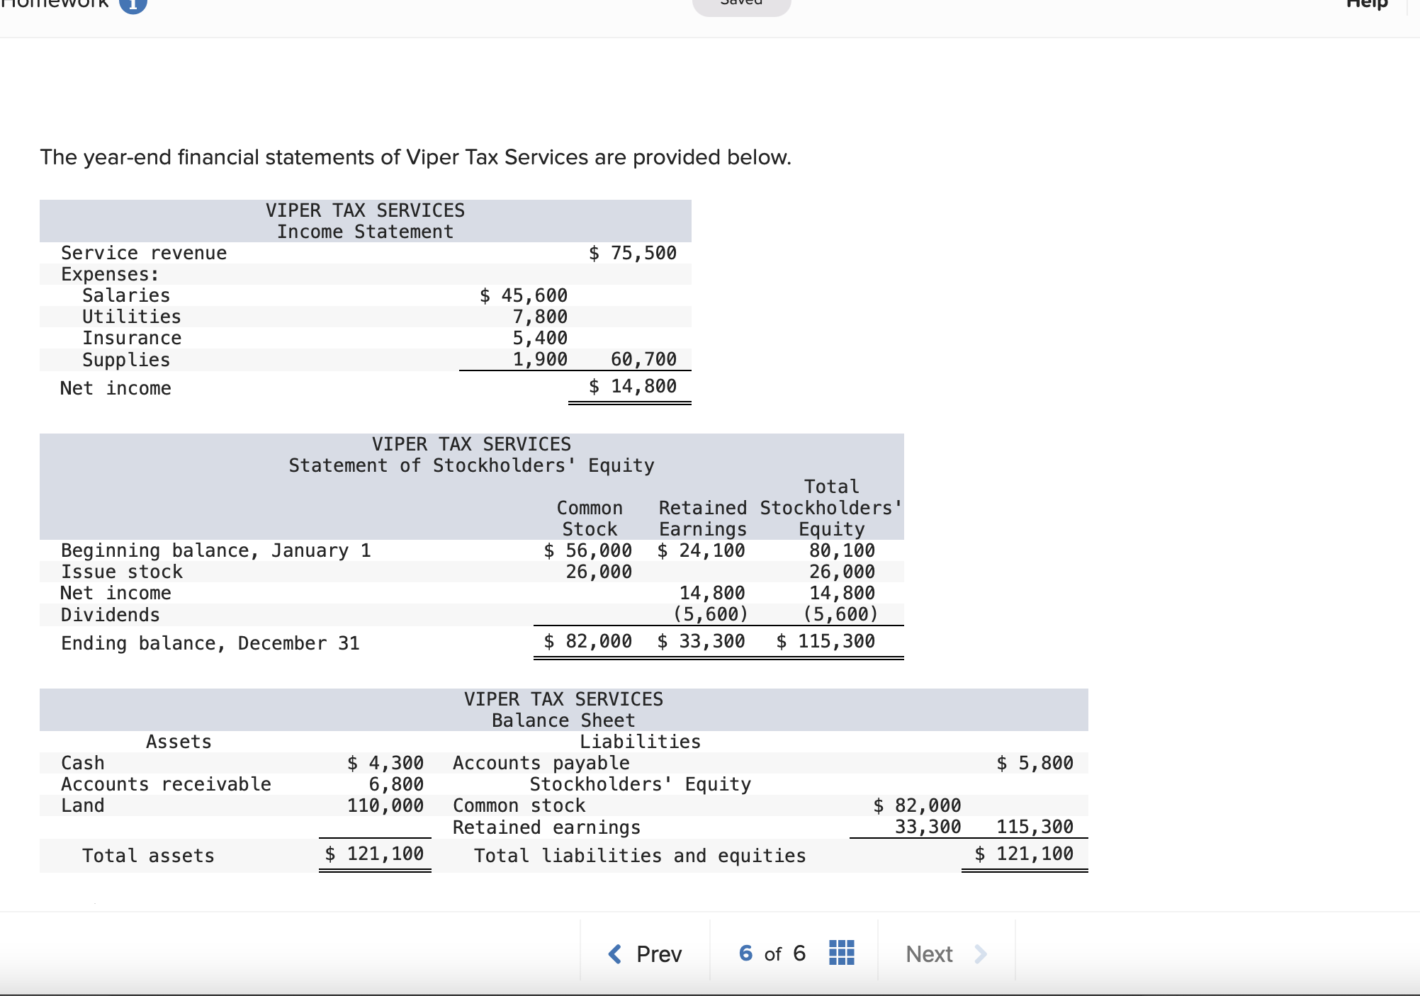The image size is (1420, 996).
Task: Go to previous question with Prev
Action: (658, 953)
